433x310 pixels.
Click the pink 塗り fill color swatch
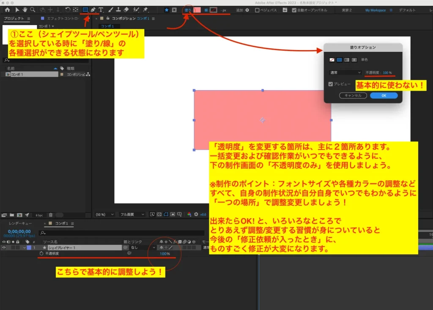(x=197, y=10)
